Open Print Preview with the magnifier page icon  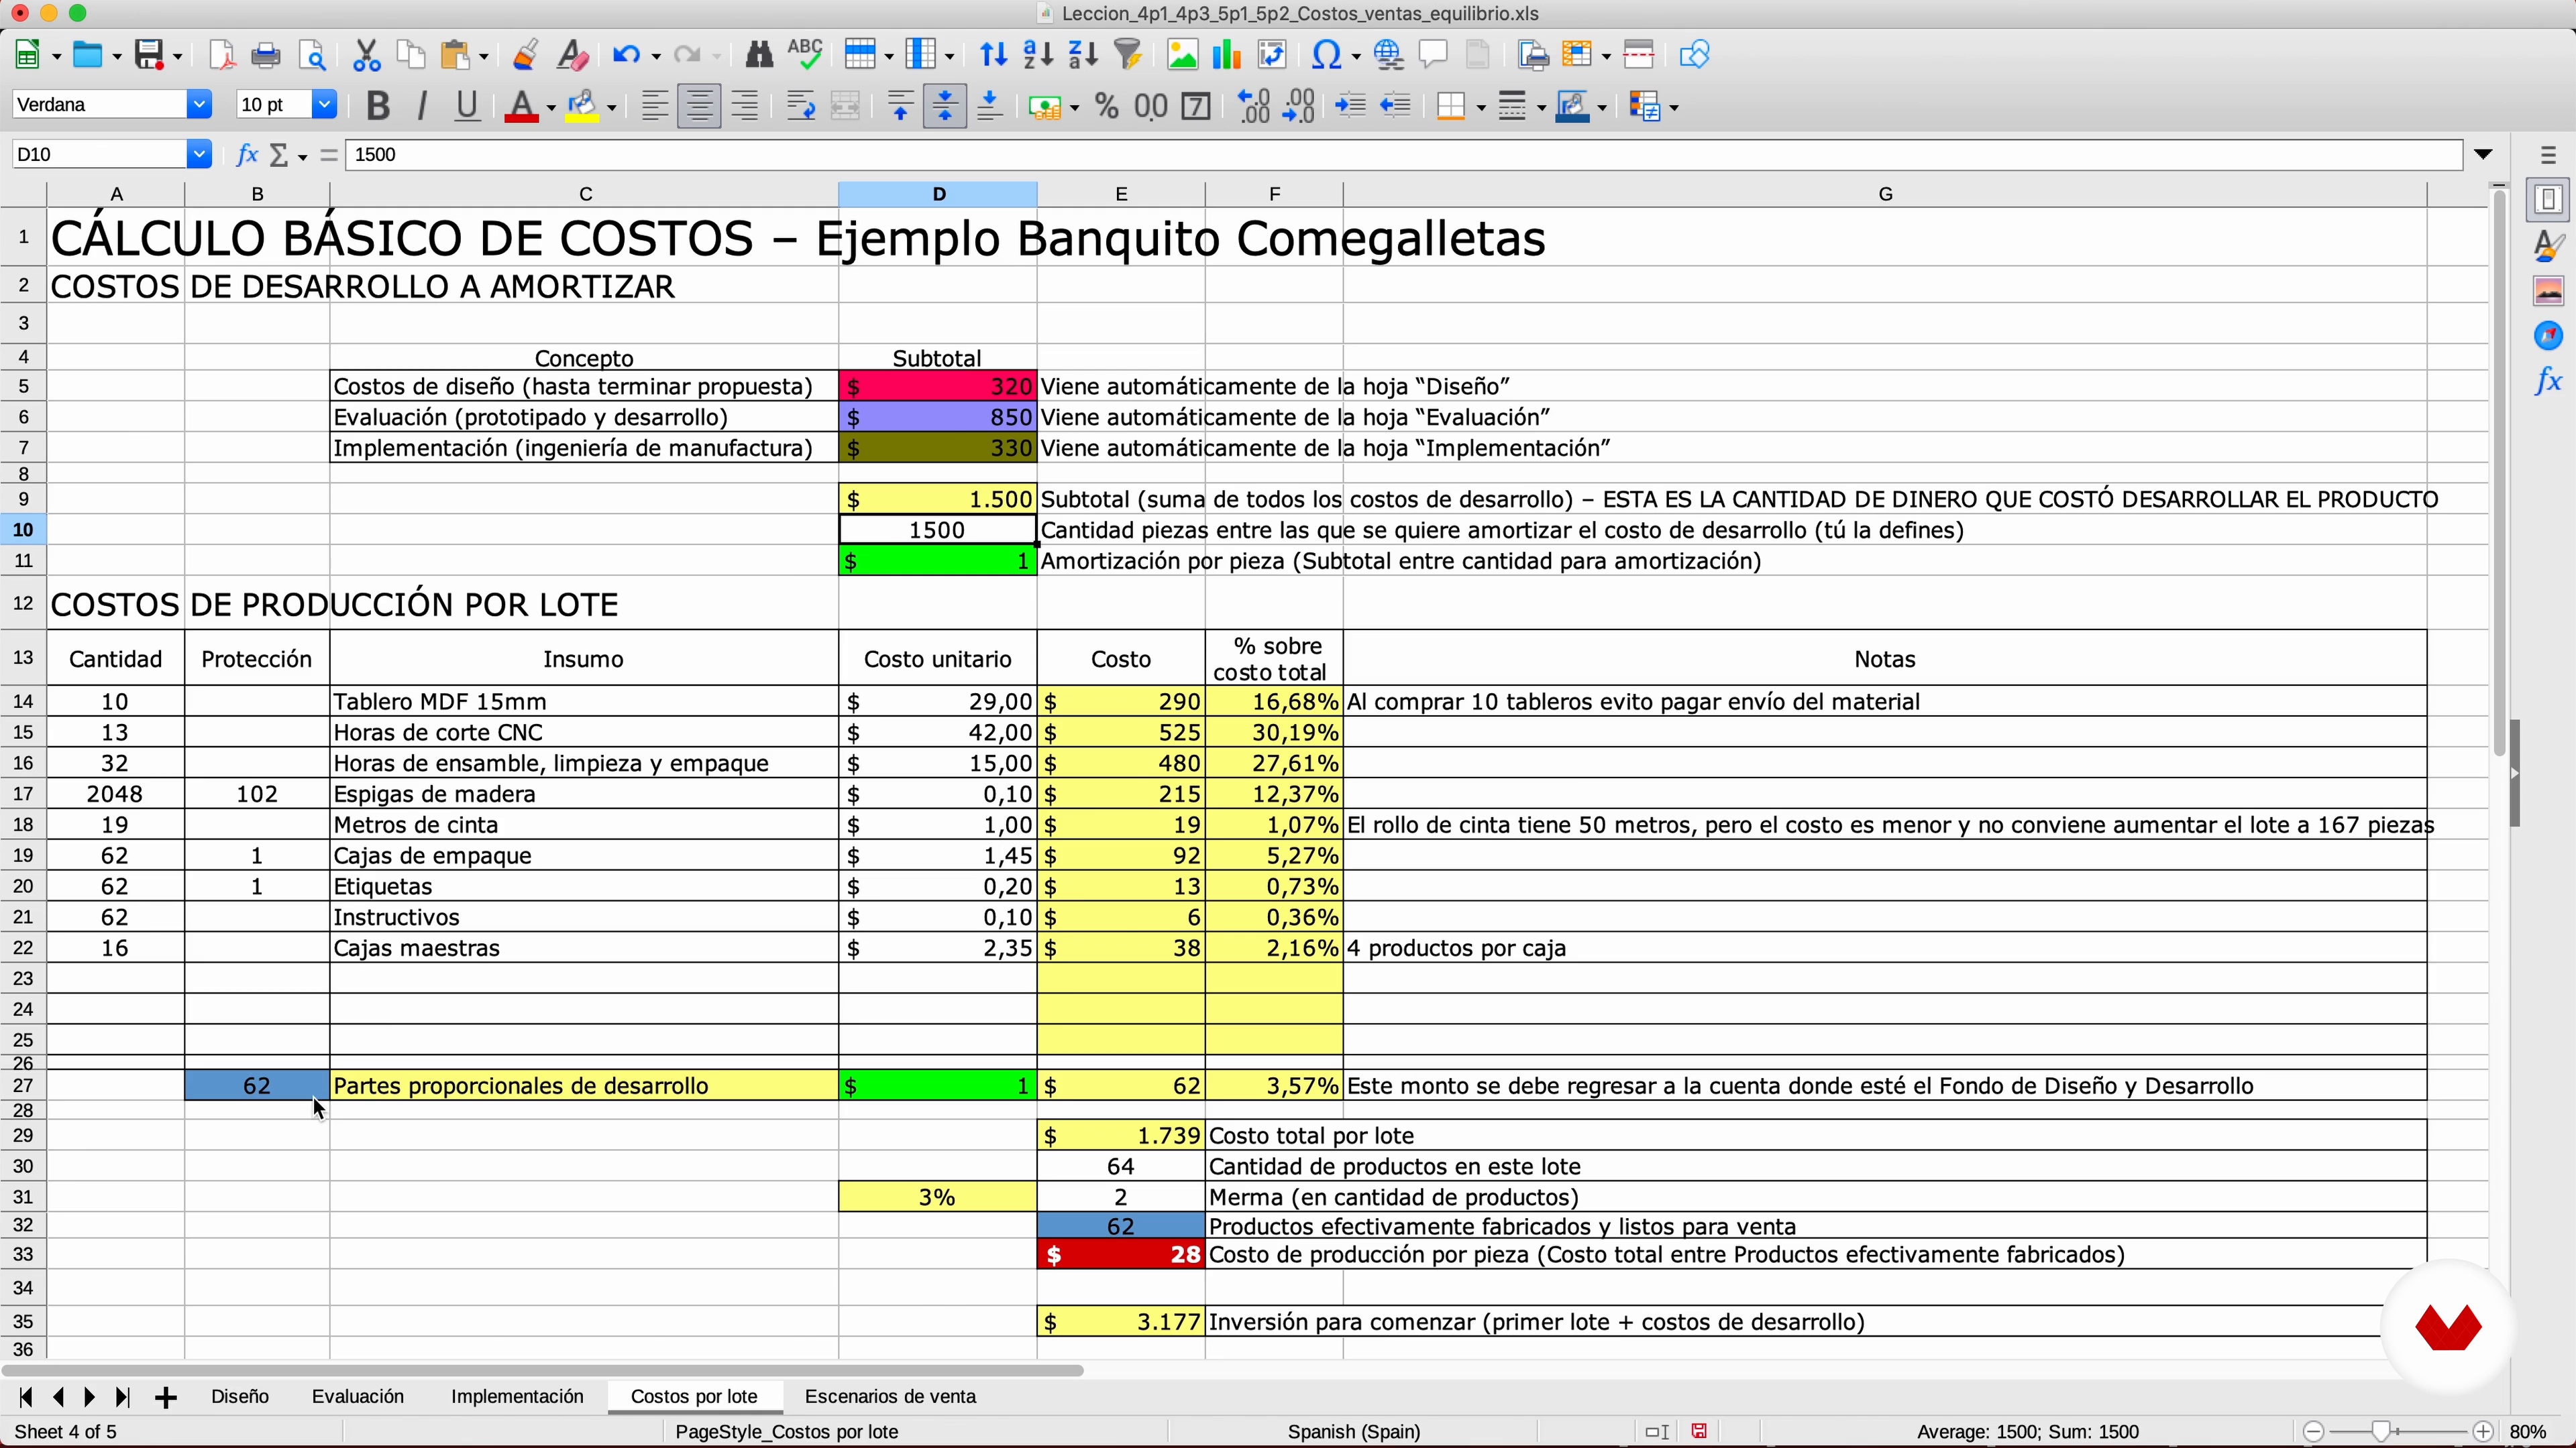[x=313, y=55]
